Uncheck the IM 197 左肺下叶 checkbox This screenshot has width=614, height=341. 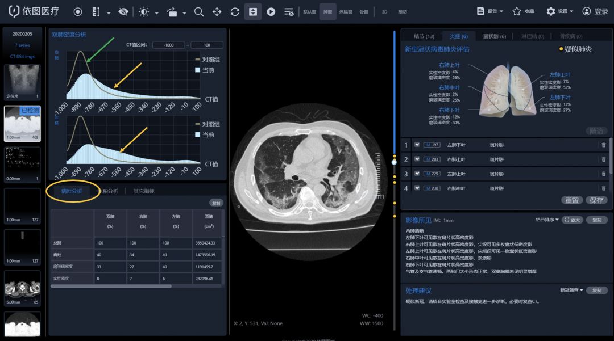pyautogui.click(x=417, y=145)
